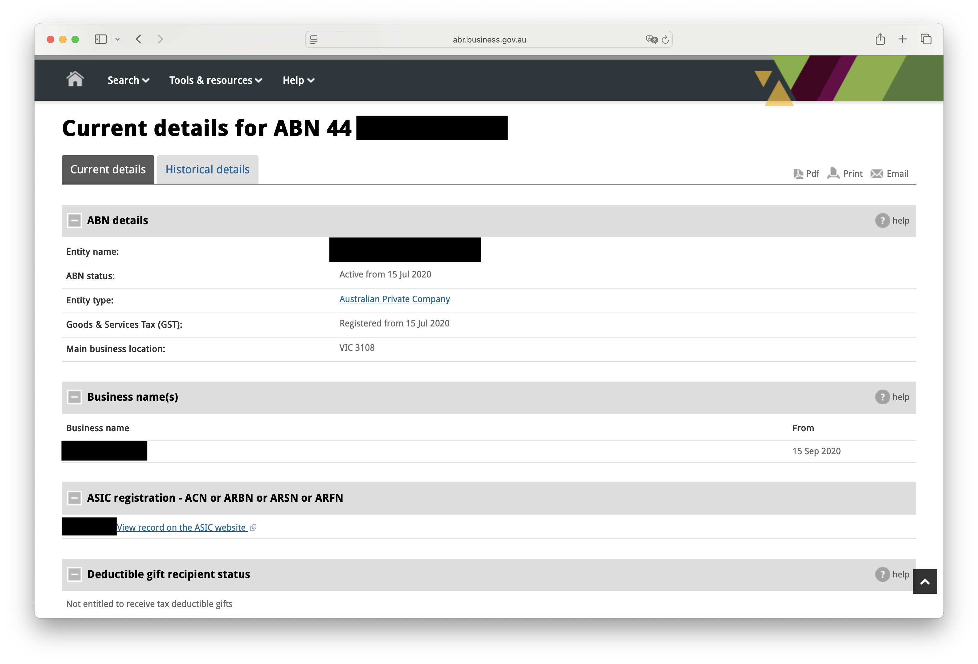
Task: Open the Australian Private Company link
Action: pyautogui.click(x=394, y=299)
